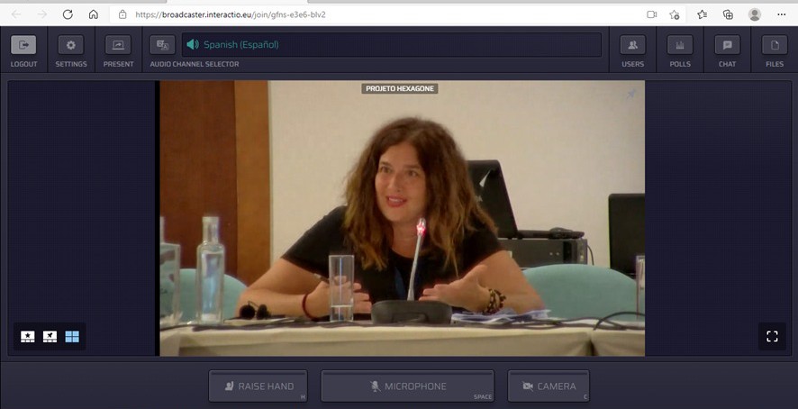Image resolution: width=798 pixels, height=409 pixels.
Task: Toggle the Microphone button
Action: pos(407,386)
